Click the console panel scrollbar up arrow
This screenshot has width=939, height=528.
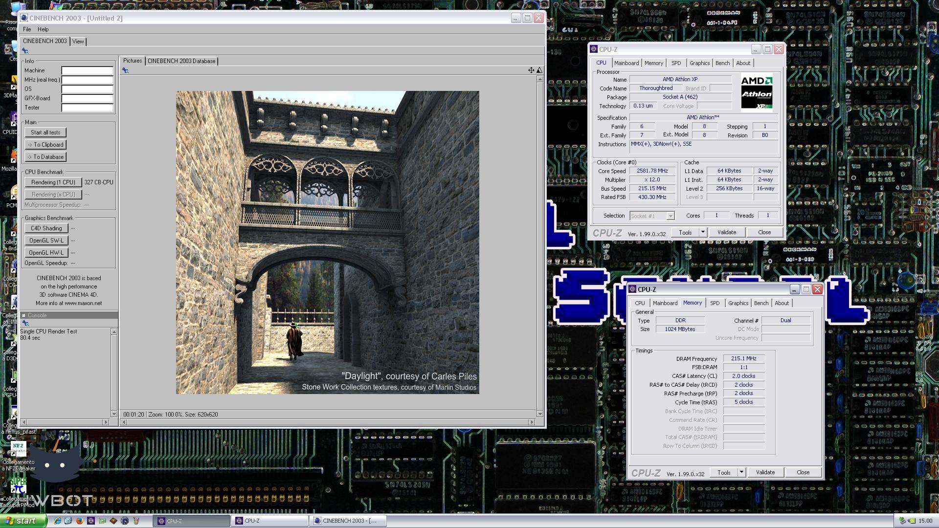coord(114,332)
